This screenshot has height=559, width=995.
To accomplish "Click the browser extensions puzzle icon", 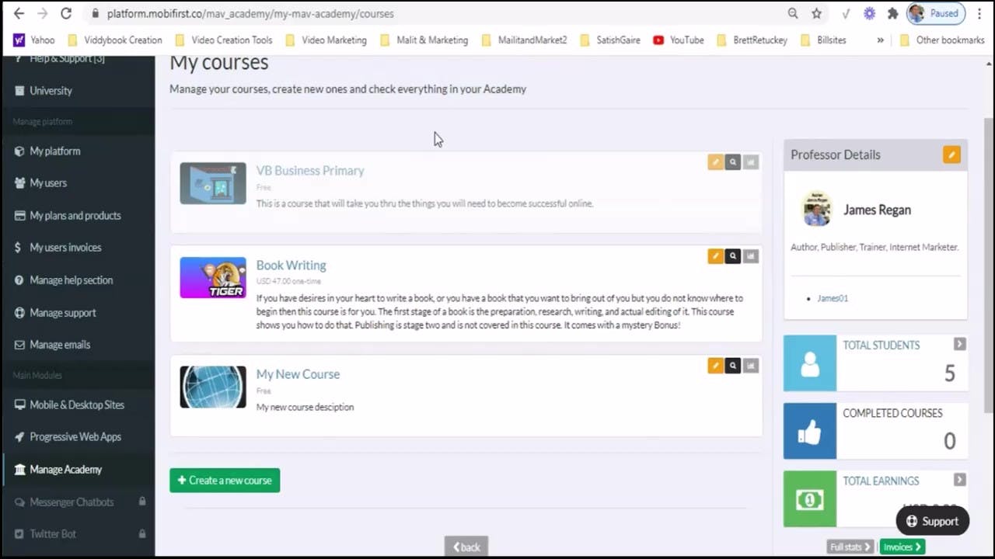I will pyautogui.click(x=892, y=13).
